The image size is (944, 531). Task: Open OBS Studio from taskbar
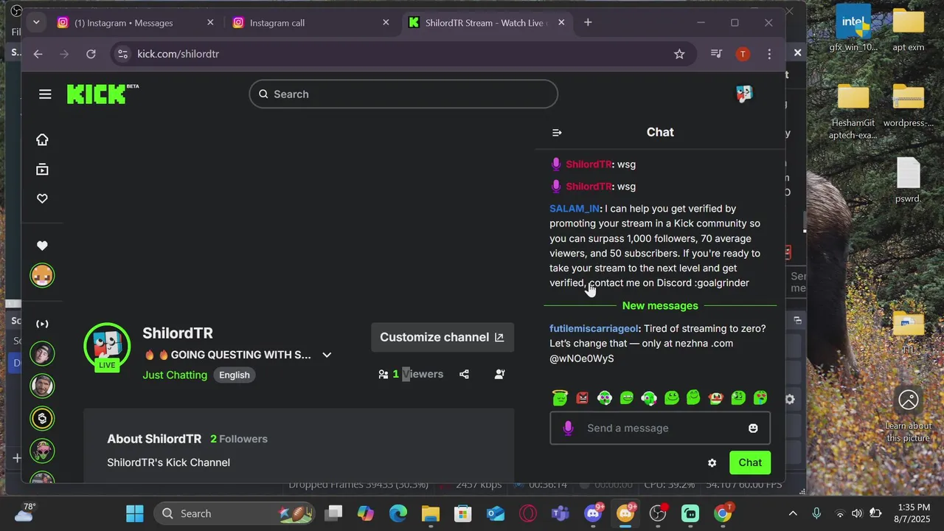[658, 514]
